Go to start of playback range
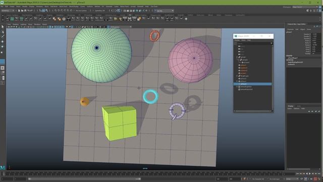323x182 pixels. pos(297,174)
